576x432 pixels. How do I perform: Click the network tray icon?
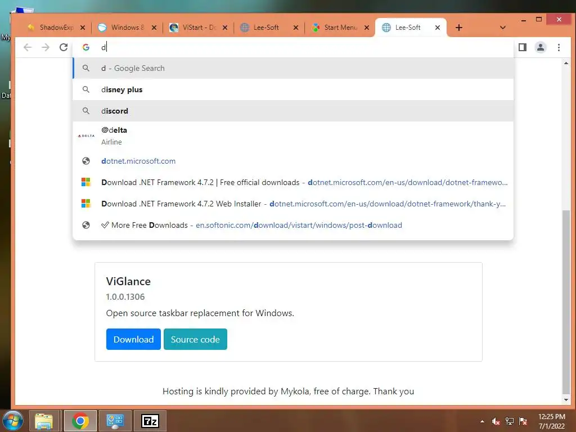click(510, 421)
